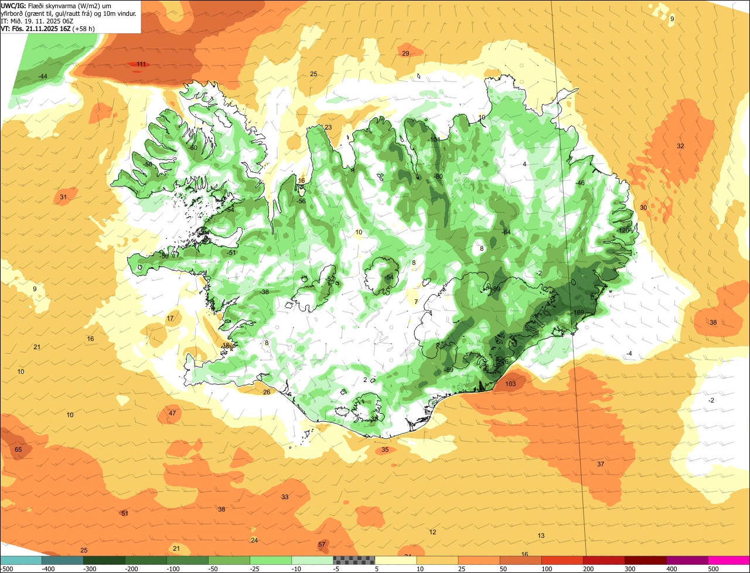Screen dimensions: 750x573
Task: Click the value -38 in west Iceland
Action: [264, 292]
